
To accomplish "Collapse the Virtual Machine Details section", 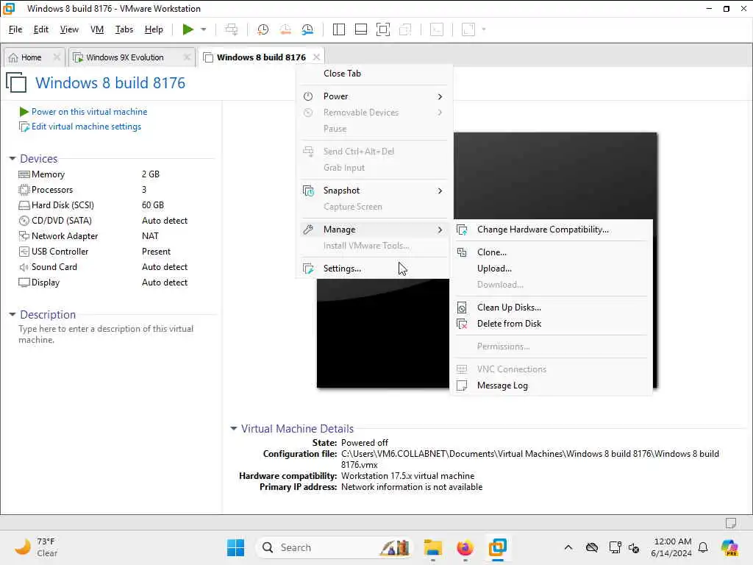I will [233, 429].
